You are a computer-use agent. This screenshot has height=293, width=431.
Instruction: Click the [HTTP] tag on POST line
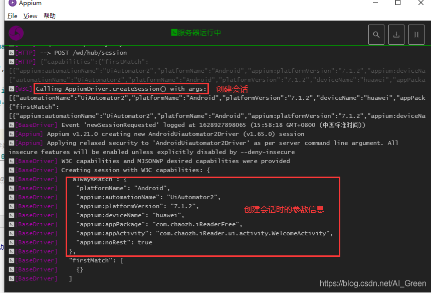pyautogui.click(x=25, y=53)
